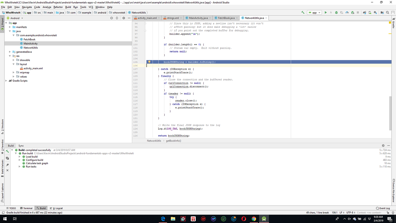
Task: Open the Project panel settings gear
Action: [x=124, y=18]
